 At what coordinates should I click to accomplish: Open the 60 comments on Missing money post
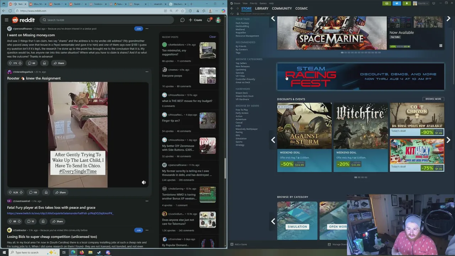(x=32, y=63)
